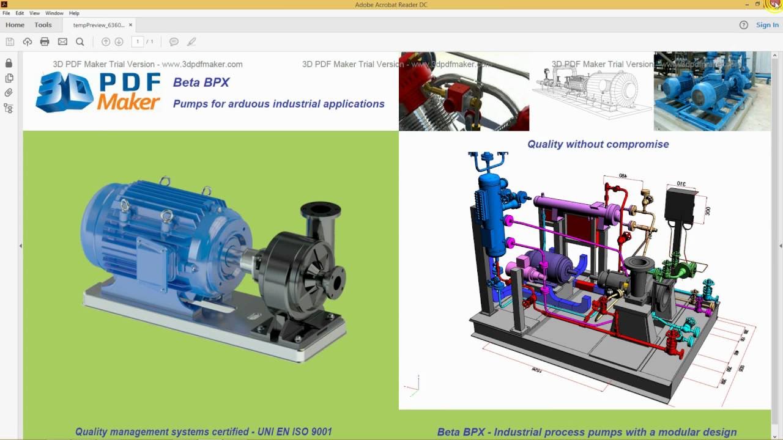
Task: Go to previous page arrow
Action: point(106,42)
